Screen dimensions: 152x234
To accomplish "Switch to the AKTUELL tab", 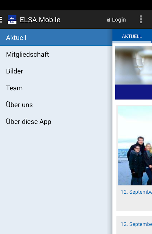I will 132,36.
